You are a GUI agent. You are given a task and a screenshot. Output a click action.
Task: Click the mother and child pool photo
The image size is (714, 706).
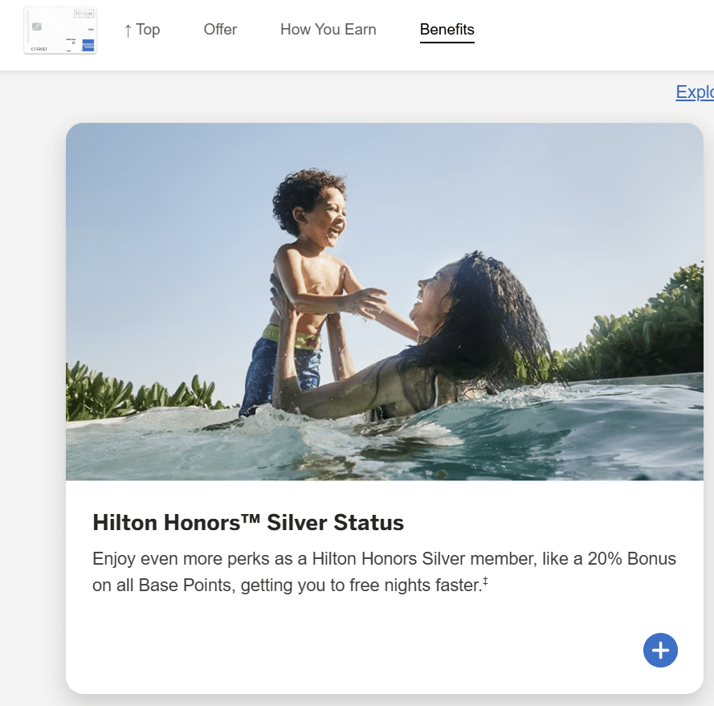385,301
